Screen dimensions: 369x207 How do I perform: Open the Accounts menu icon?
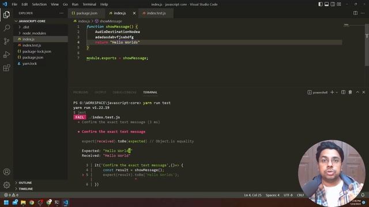click(6, 172)
